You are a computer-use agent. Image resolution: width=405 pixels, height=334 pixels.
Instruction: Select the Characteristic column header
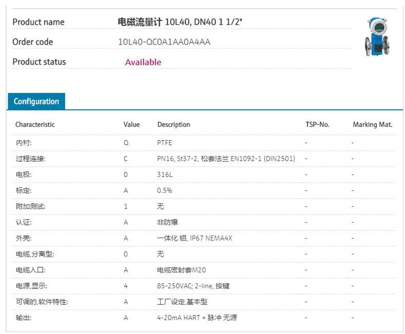(35, 125)
